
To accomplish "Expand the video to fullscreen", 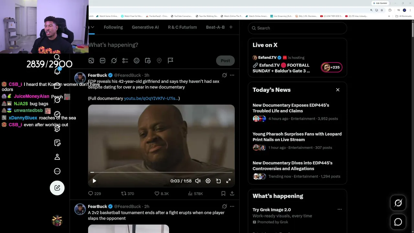I will pyautogui.click(x=228, y=181).
